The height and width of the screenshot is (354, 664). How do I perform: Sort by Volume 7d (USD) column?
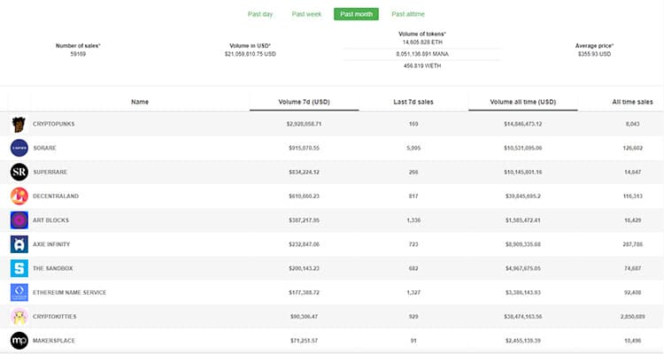click(304, 102)
